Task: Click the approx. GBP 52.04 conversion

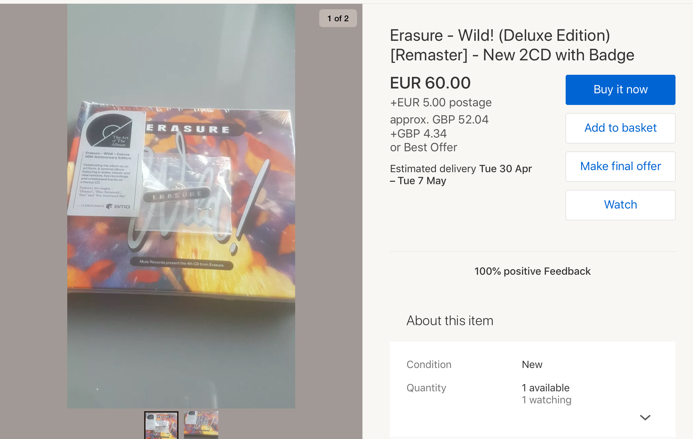Action: pyautogui.click(x=439, y=120)
